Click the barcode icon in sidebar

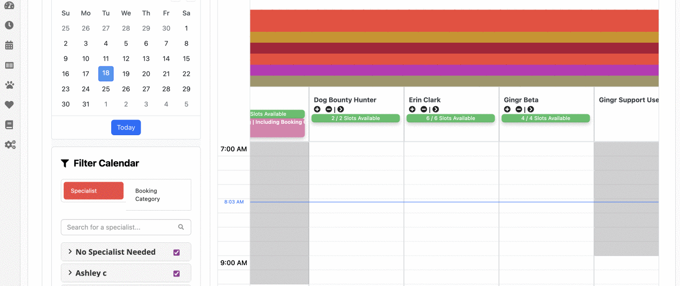[x=9, y=65]
